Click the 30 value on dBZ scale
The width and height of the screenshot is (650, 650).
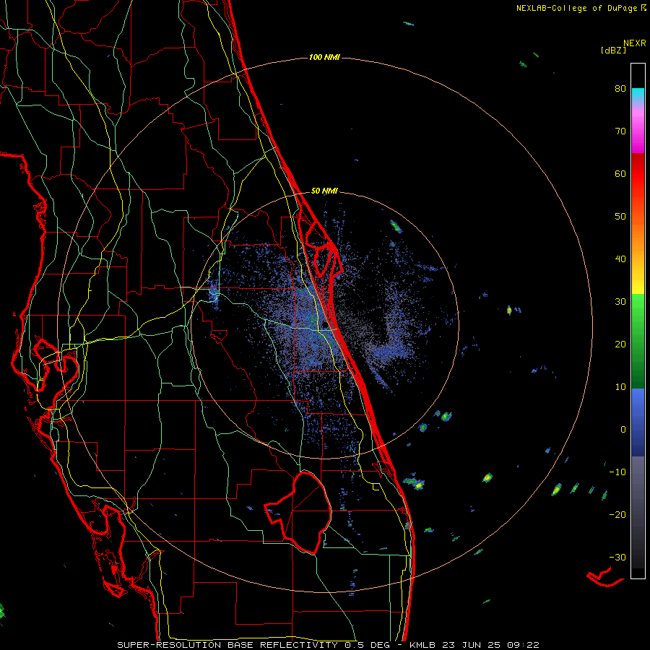[620, 302]
